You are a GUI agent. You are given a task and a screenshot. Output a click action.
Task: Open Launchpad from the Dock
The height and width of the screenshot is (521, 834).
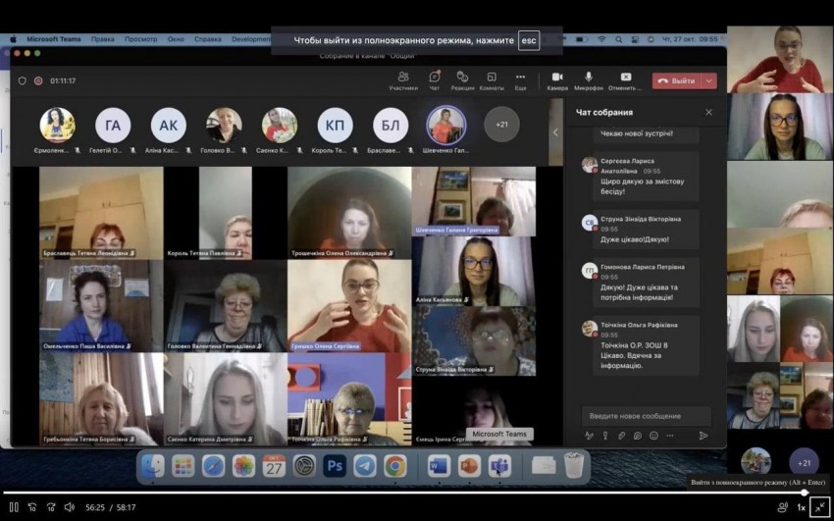[x=182, y=466]
